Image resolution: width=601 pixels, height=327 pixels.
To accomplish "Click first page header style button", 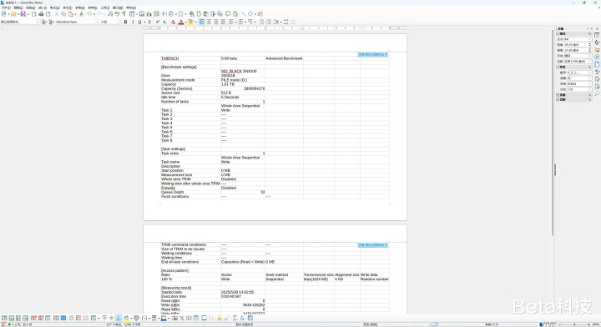I will click(373, 54).
